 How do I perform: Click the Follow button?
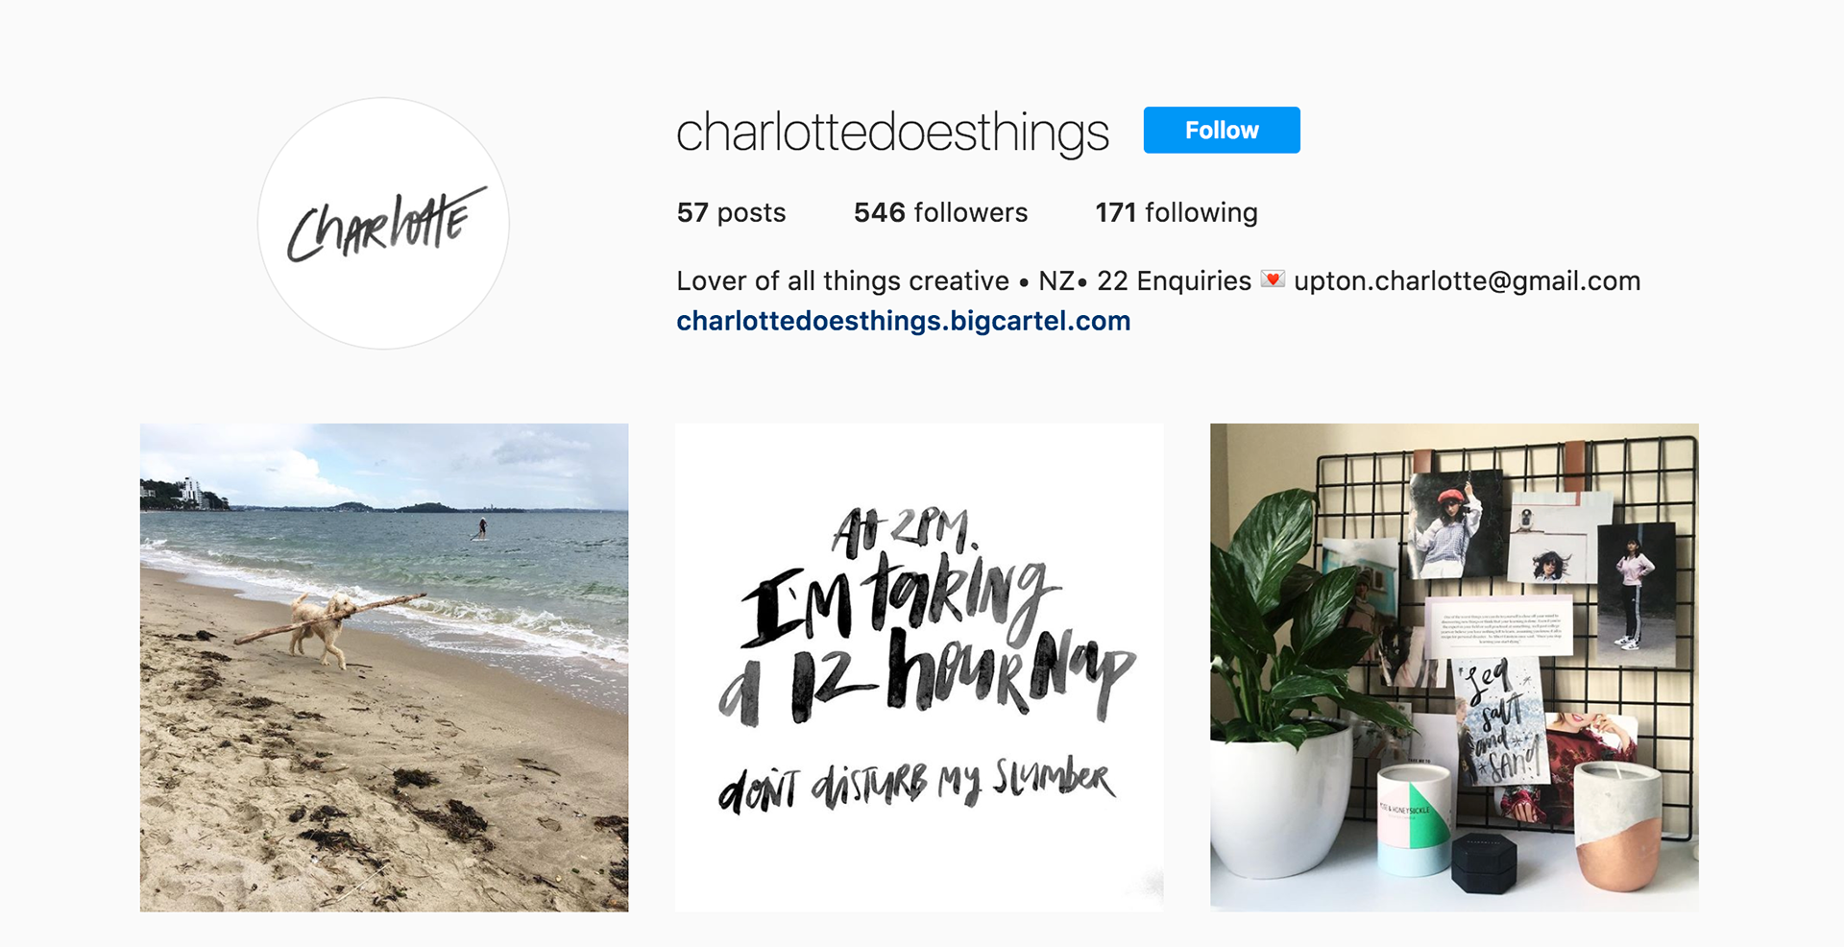1222,130
